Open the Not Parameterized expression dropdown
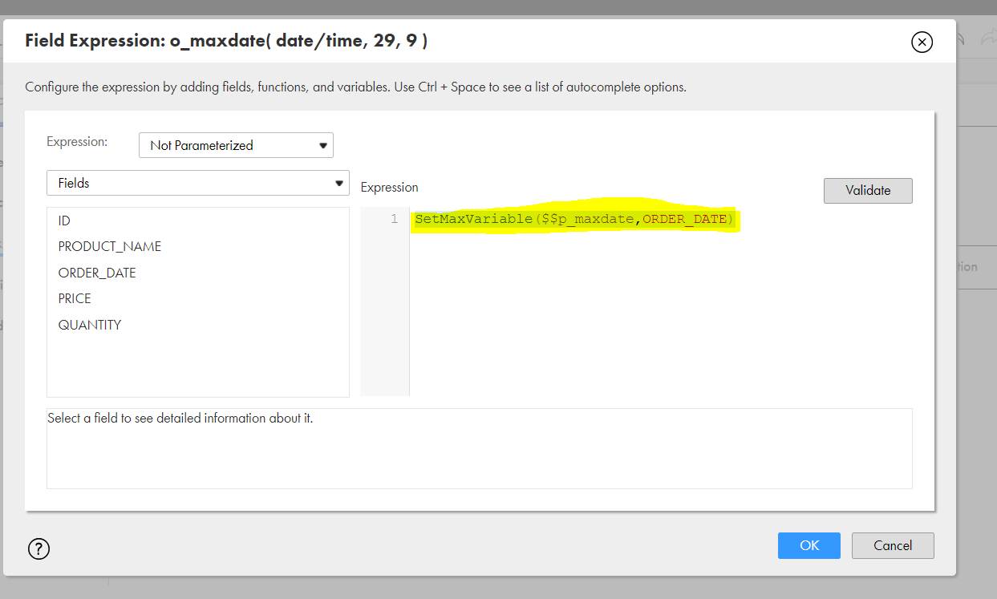The image size is (997, 599). click(x=236, y=145)
